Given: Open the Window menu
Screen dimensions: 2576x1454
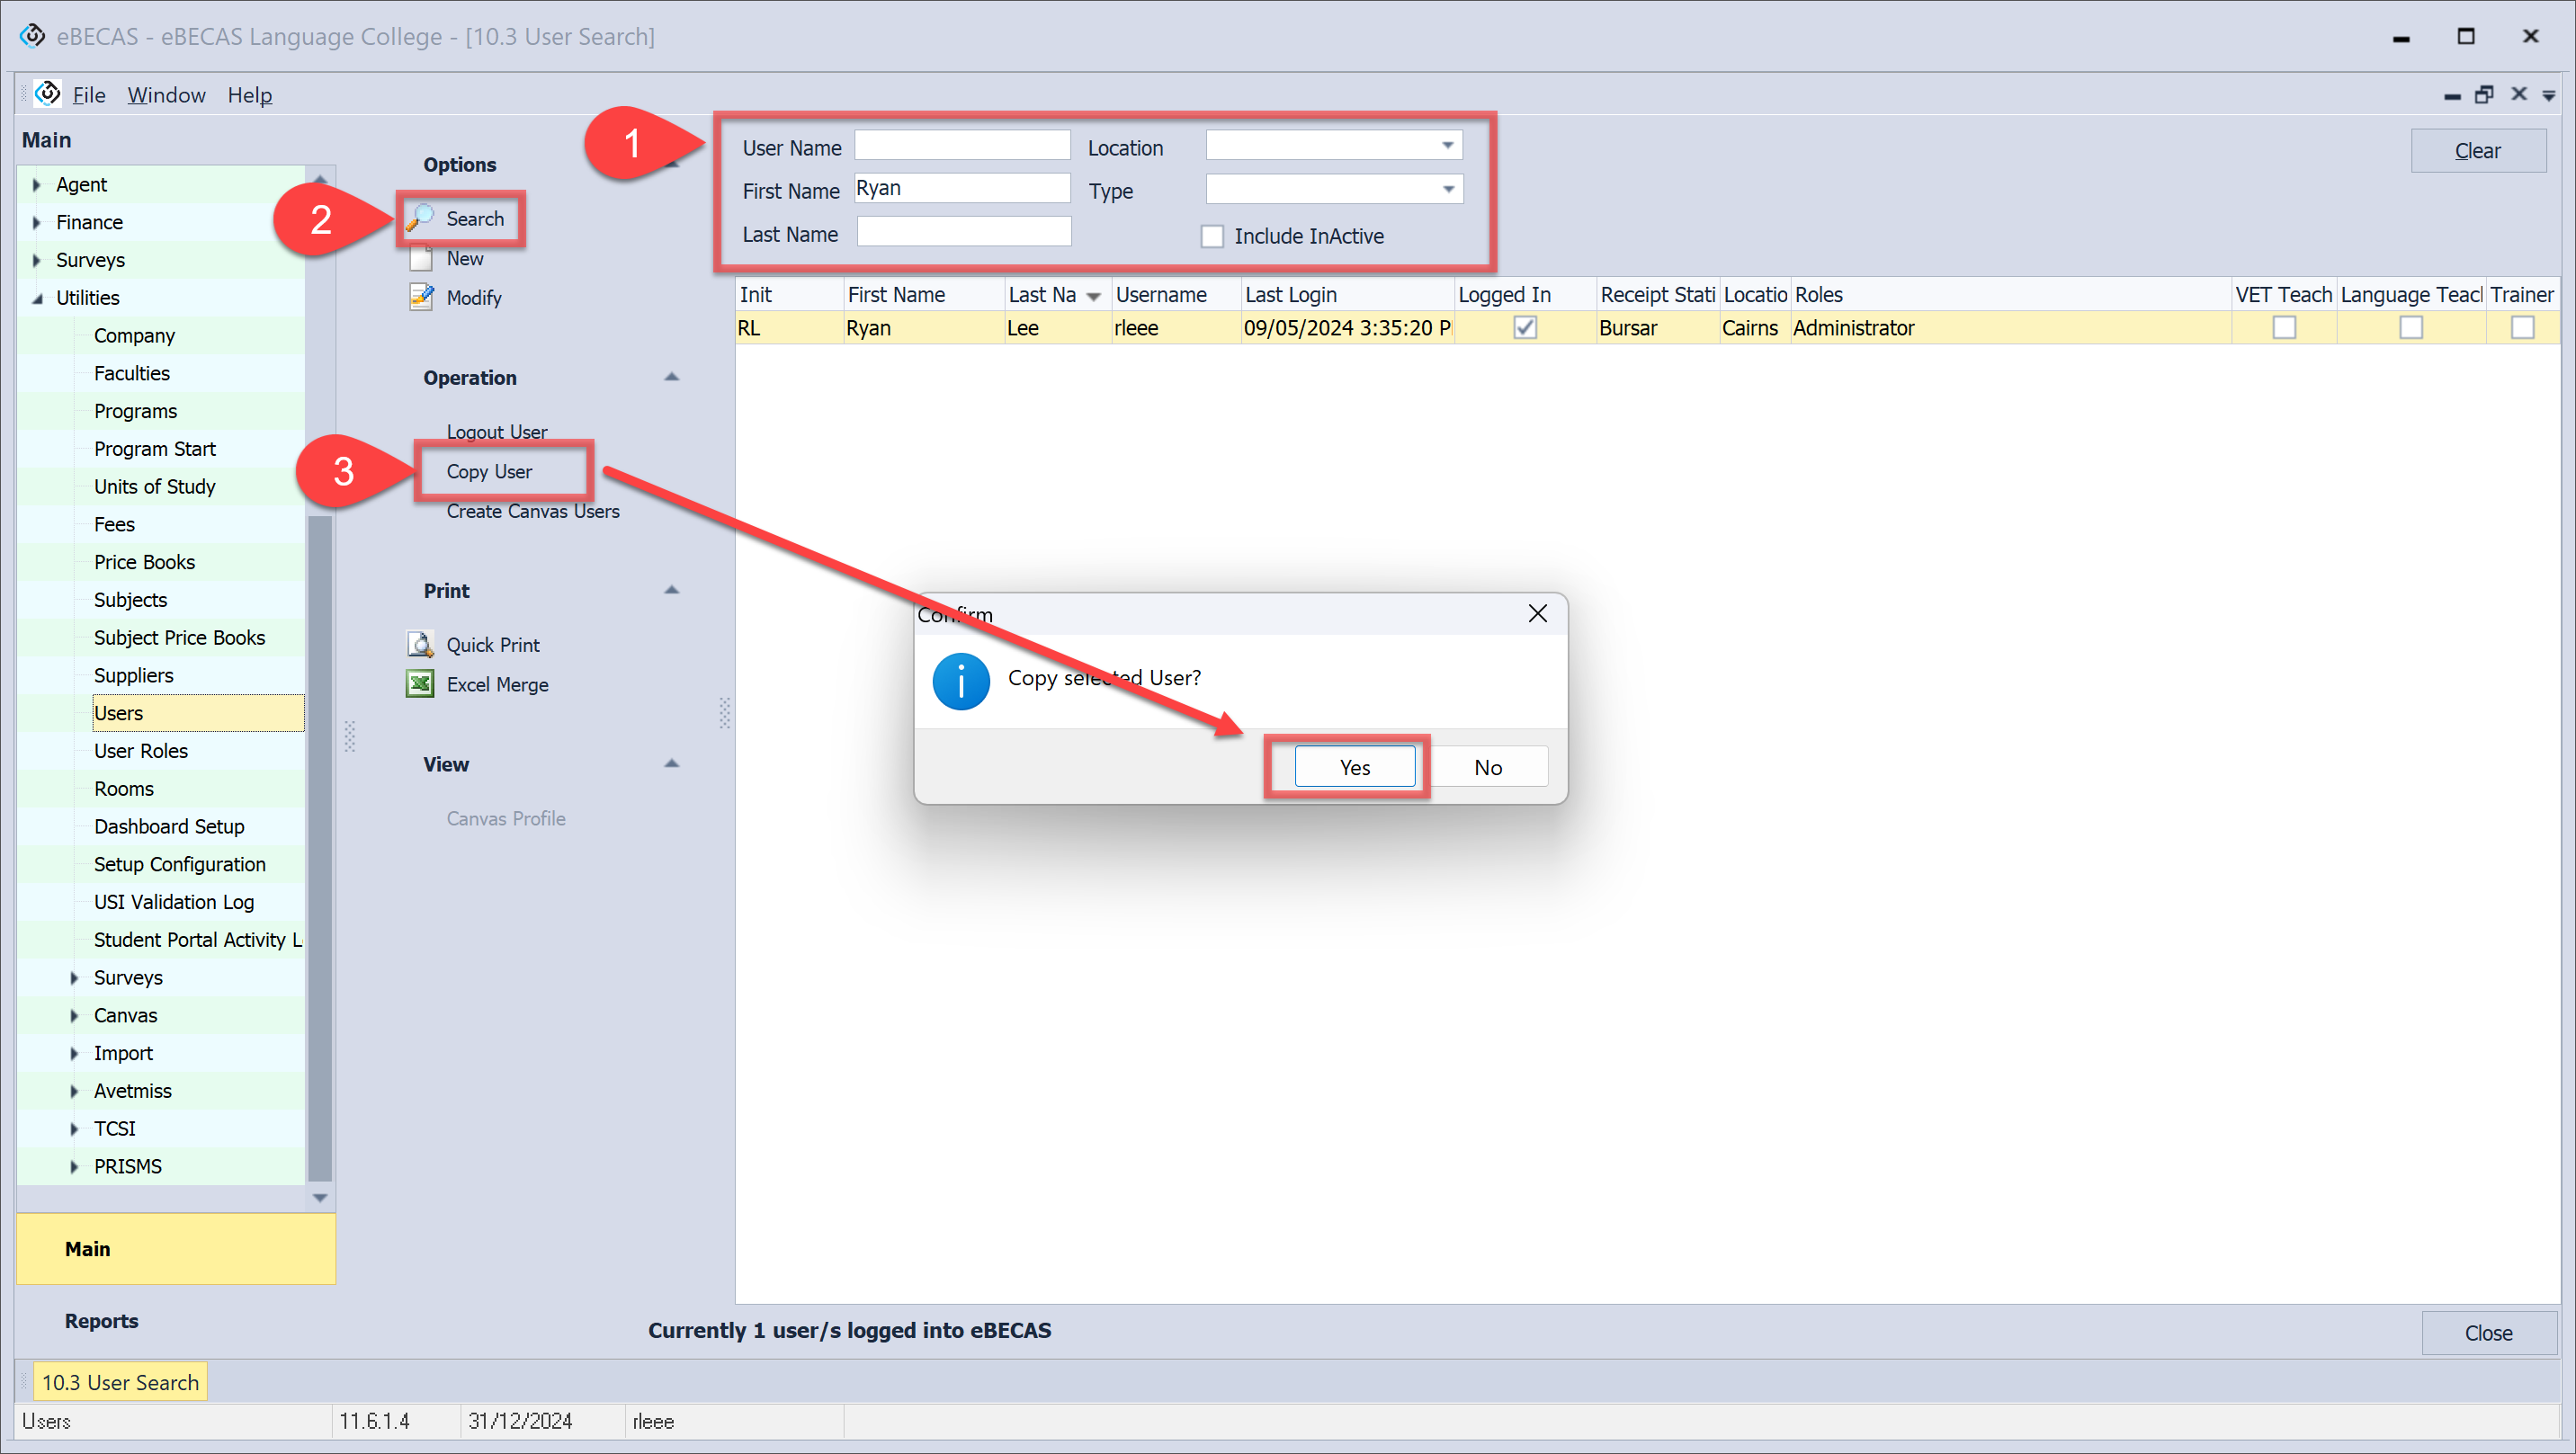Looking at the screenshot, I should [166, 95].
